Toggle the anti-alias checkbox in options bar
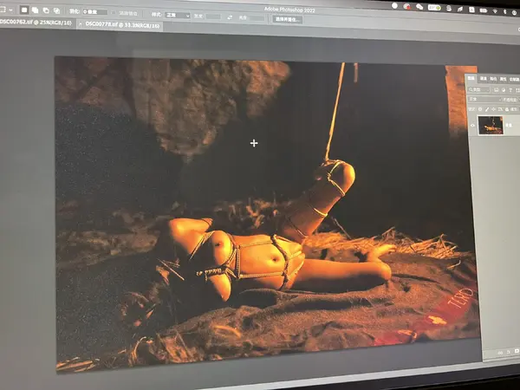The width and height of the screenshot is (520, 390). (x=118, y=13)
